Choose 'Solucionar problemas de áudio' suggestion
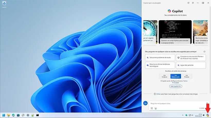Image resolution: width=211 pixels, height=118 pixels. click(160, 58)
